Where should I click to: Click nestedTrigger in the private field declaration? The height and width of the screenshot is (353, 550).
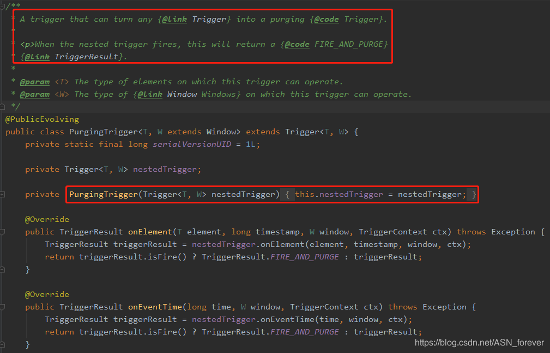pyautogui.click(x=165, y=169)
